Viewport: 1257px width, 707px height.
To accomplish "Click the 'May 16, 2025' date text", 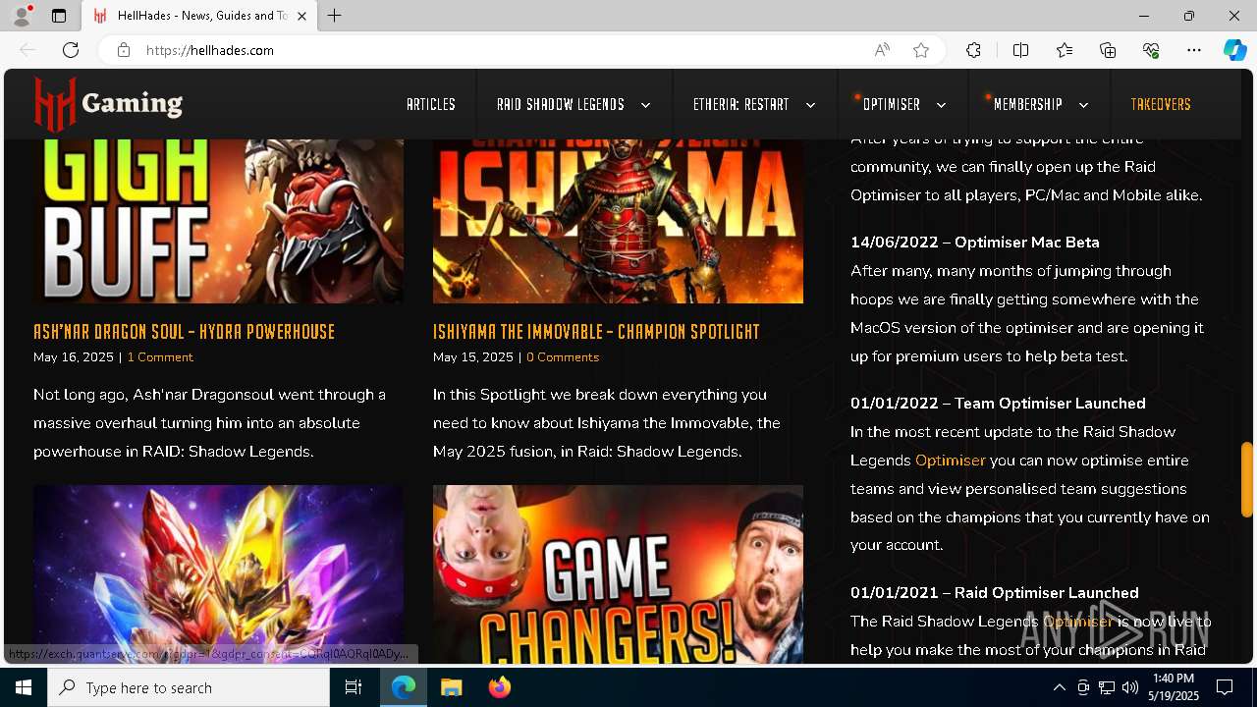I will click(x=74, y=357).
